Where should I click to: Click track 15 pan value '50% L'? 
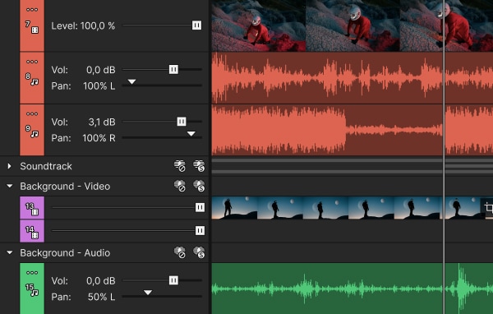pos(101,297)
